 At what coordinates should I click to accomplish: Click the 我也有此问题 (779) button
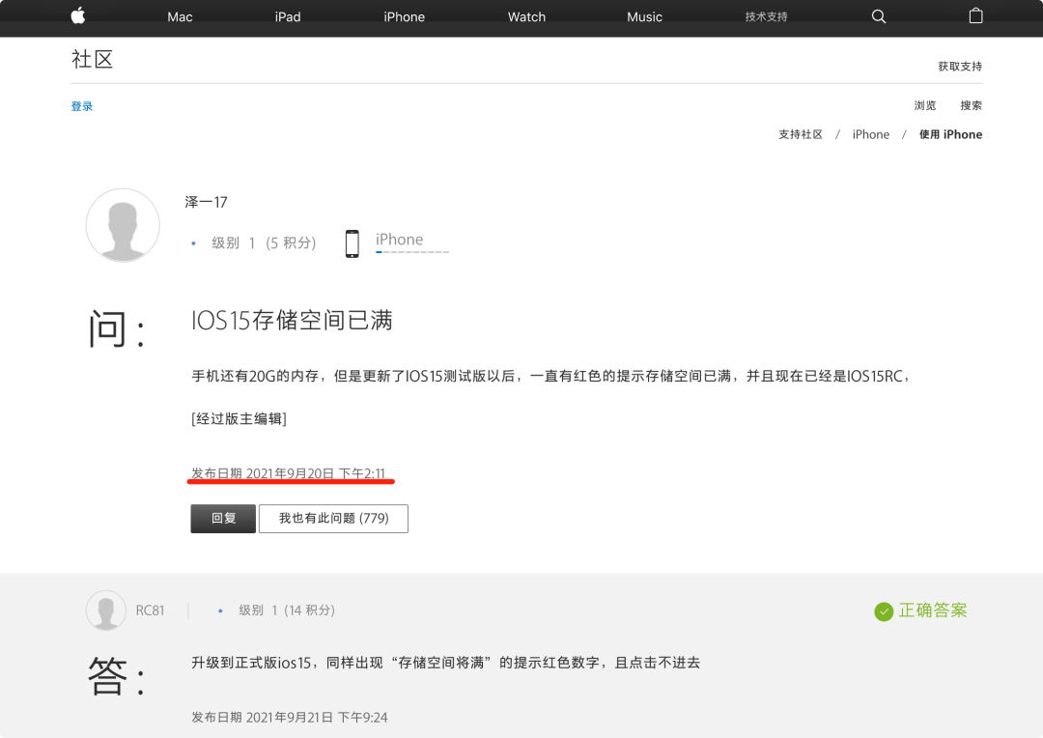point(333,519)
